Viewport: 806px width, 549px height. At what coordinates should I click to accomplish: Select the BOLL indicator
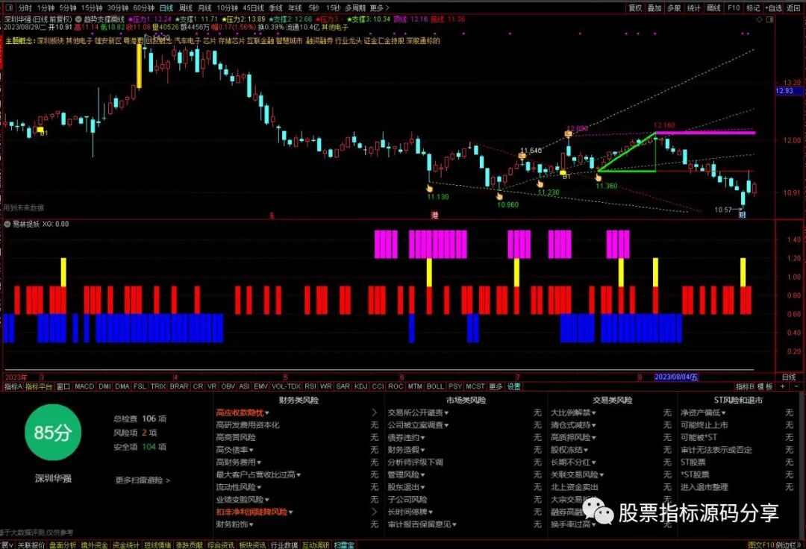(435, 386)
